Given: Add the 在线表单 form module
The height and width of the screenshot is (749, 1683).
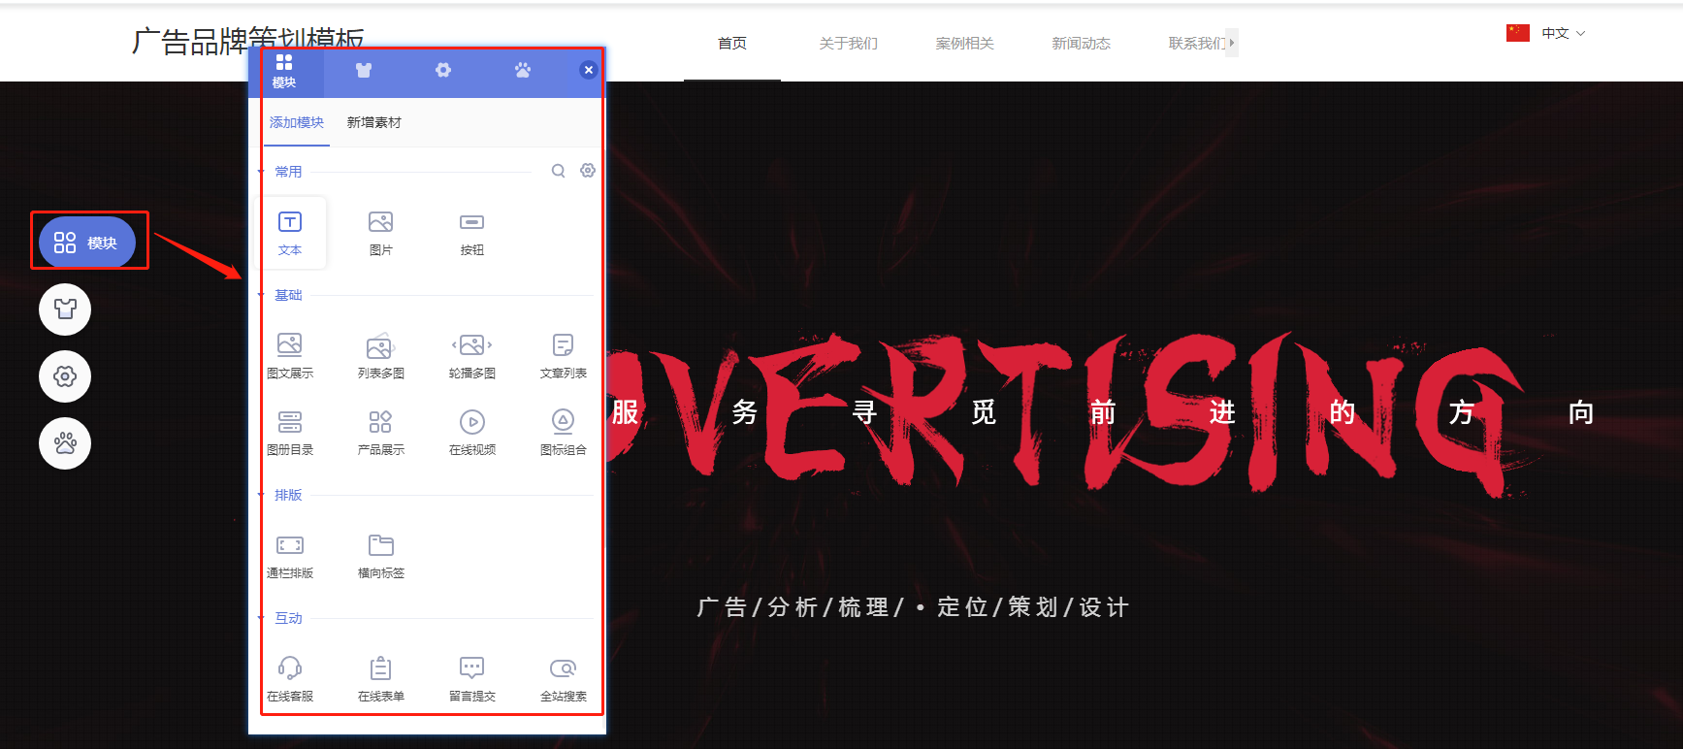Looking at the screenshot, I should (381, 679).
